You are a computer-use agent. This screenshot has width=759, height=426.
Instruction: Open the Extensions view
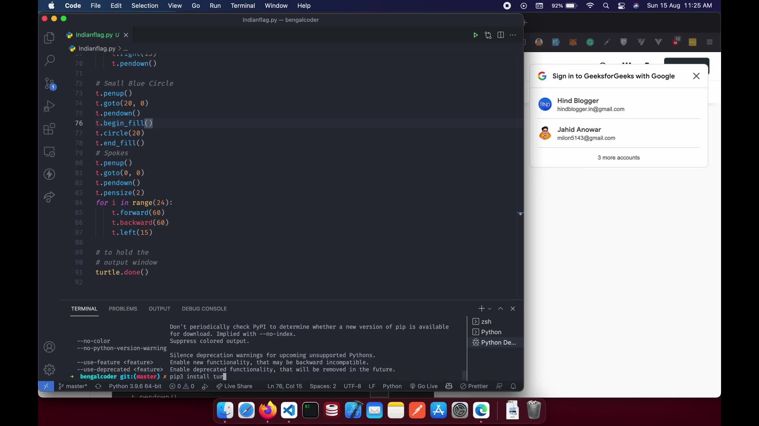(49, 129)
